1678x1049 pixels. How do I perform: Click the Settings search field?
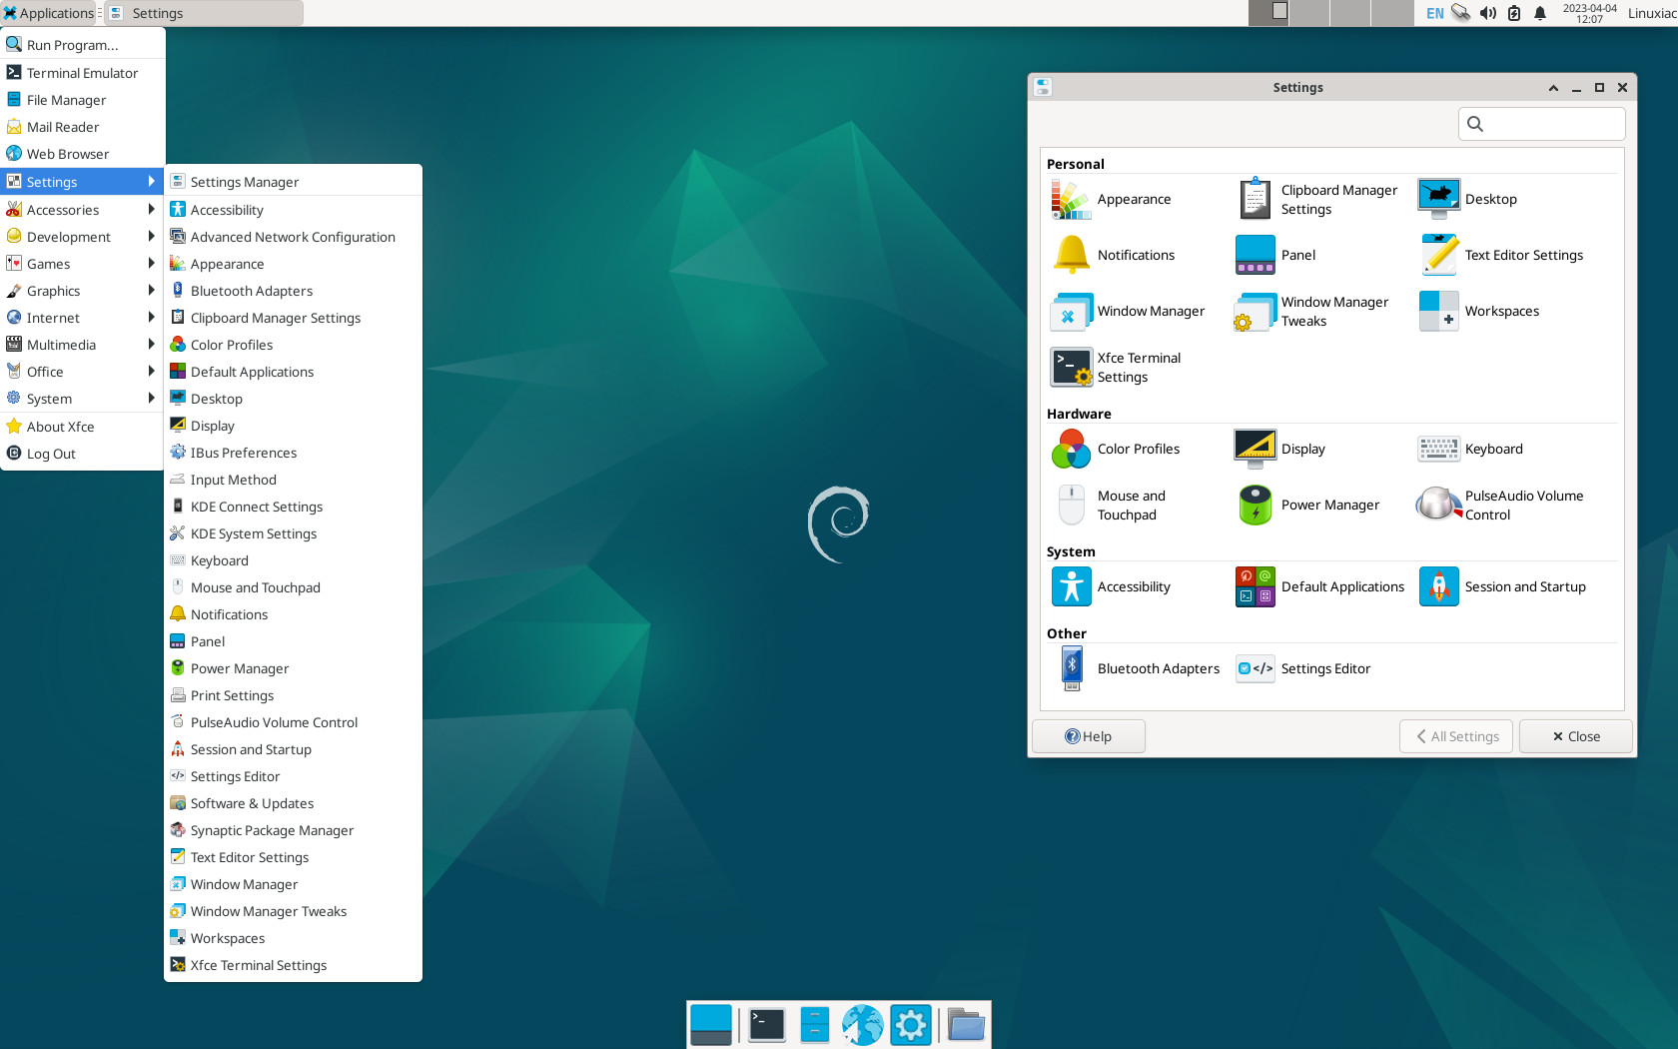(x=1541, y=124)
